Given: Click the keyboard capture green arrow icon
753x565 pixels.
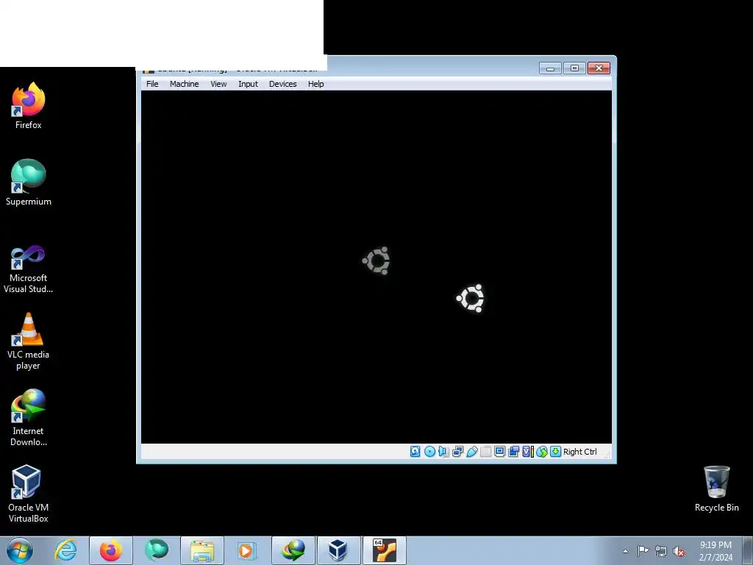Looking at the screenshot, I should [556, 452].
